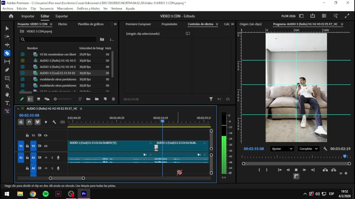This screenshot has width=355, height=199.
Task: Click the Home icon in header
Action: click(11, 16)
